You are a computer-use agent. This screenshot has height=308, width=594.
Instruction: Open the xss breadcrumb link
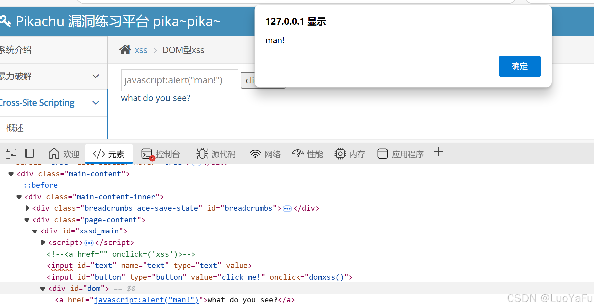click(x=141, y=50)
